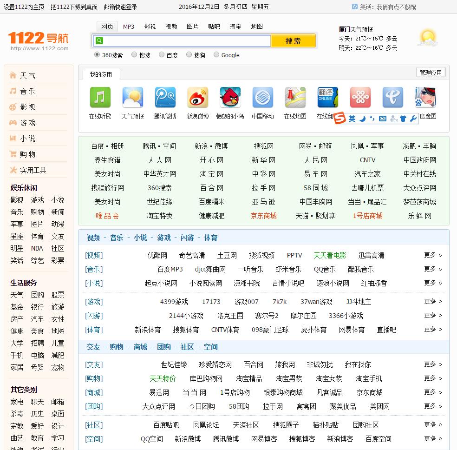
Task: Select the 360搜索 radio button
Action: [x=97, y=54]
